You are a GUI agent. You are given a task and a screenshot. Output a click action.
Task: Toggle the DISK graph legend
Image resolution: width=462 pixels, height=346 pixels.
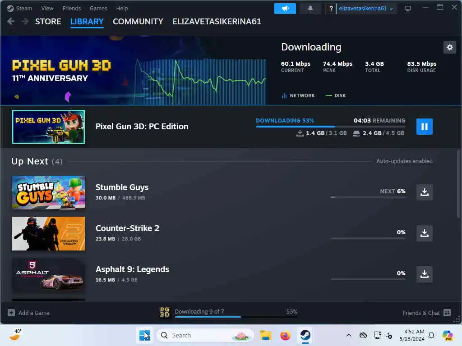pos(336,96)
